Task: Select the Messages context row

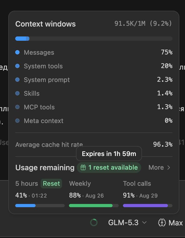Action: click(94, 52)
